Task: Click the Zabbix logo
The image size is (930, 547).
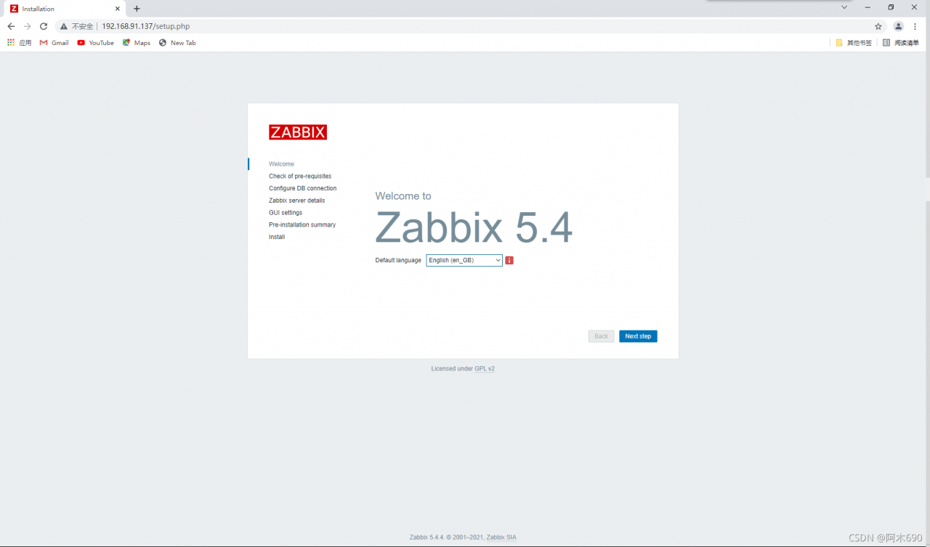Action: coord(298,132)
